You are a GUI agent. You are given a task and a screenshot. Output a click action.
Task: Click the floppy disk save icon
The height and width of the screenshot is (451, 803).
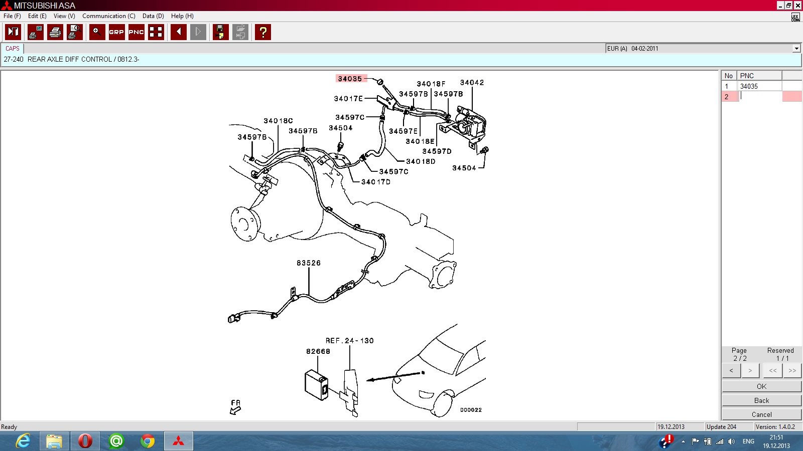pos(220,32)
